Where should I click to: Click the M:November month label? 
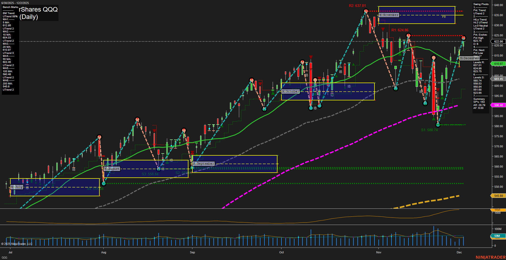389,15
